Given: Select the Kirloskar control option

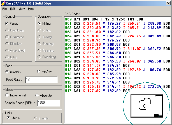Looking at the screenshot, I should click(13, 44).
